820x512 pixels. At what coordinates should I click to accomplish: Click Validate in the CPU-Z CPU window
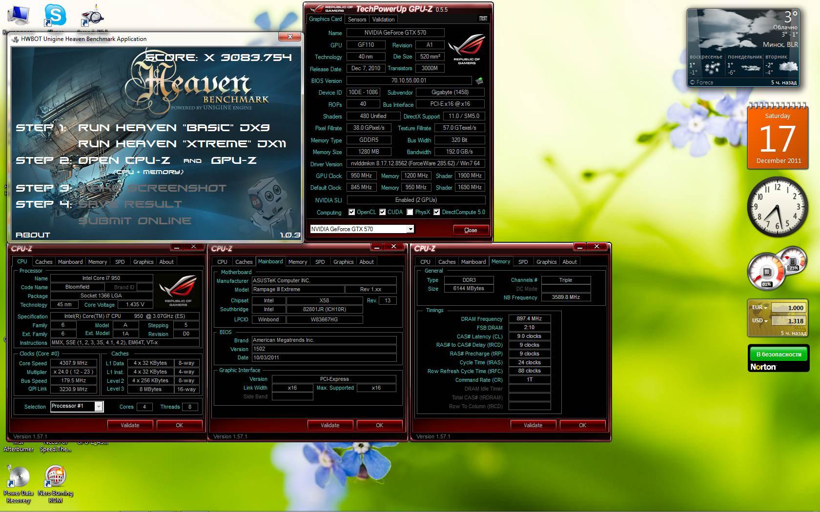130,425
